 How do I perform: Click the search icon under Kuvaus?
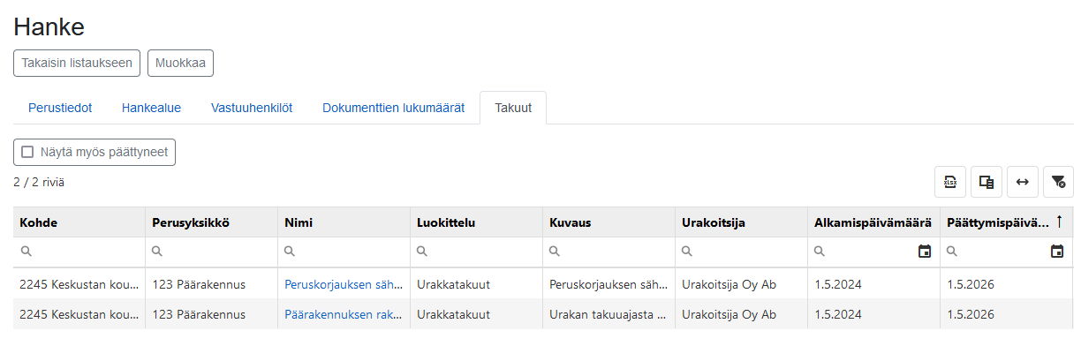click(556, 252)
